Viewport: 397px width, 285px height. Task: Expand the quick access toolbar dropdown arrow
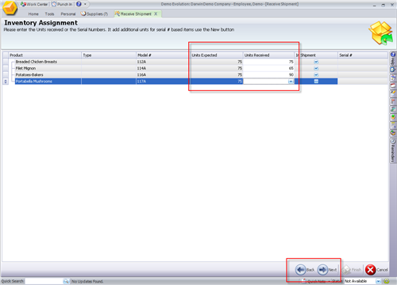coord(85,4)
